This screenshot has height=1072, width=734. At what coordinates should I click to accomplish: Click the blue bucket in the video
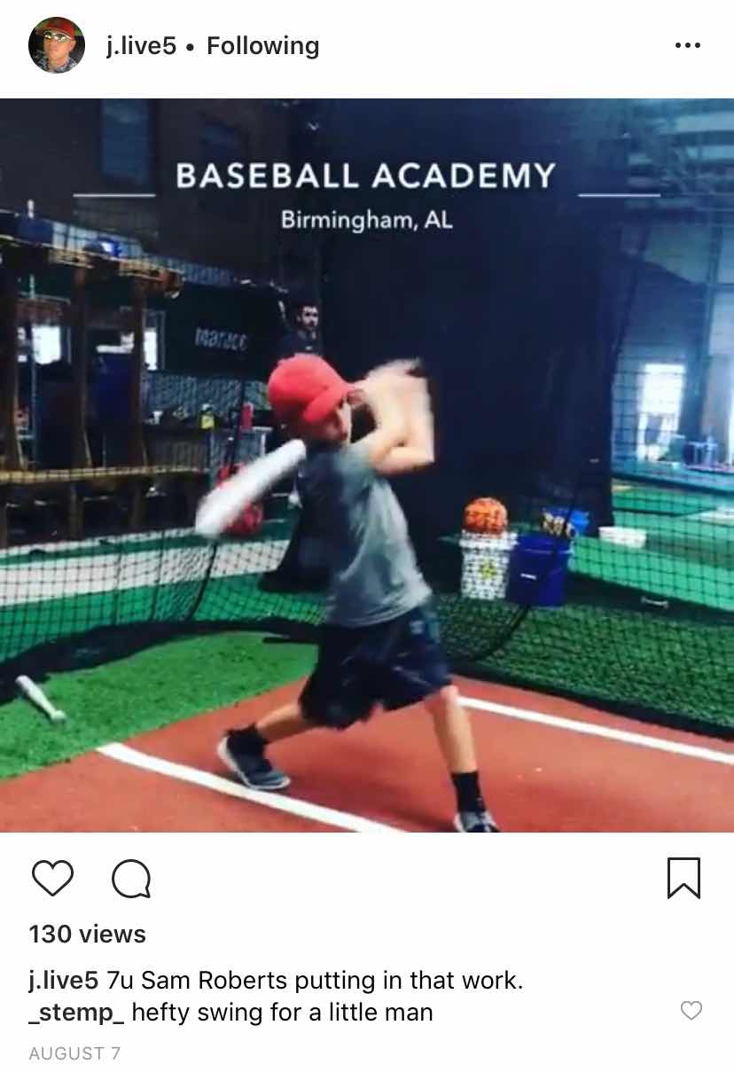pos(540,569)
